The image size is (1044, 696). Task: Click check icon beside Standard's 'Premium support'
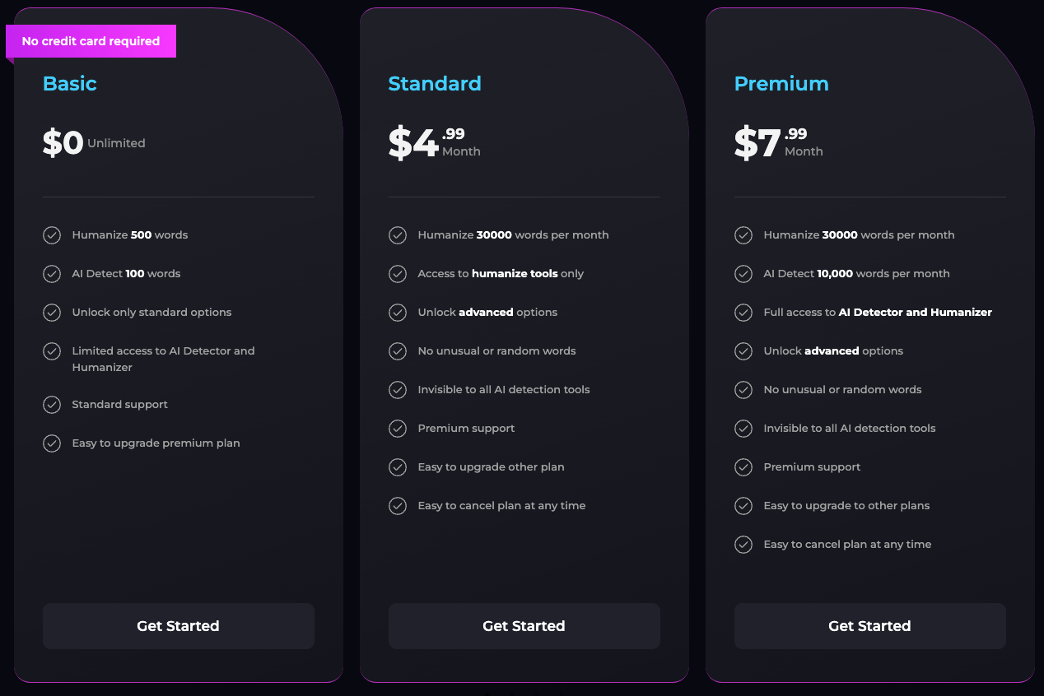point(398,429)
